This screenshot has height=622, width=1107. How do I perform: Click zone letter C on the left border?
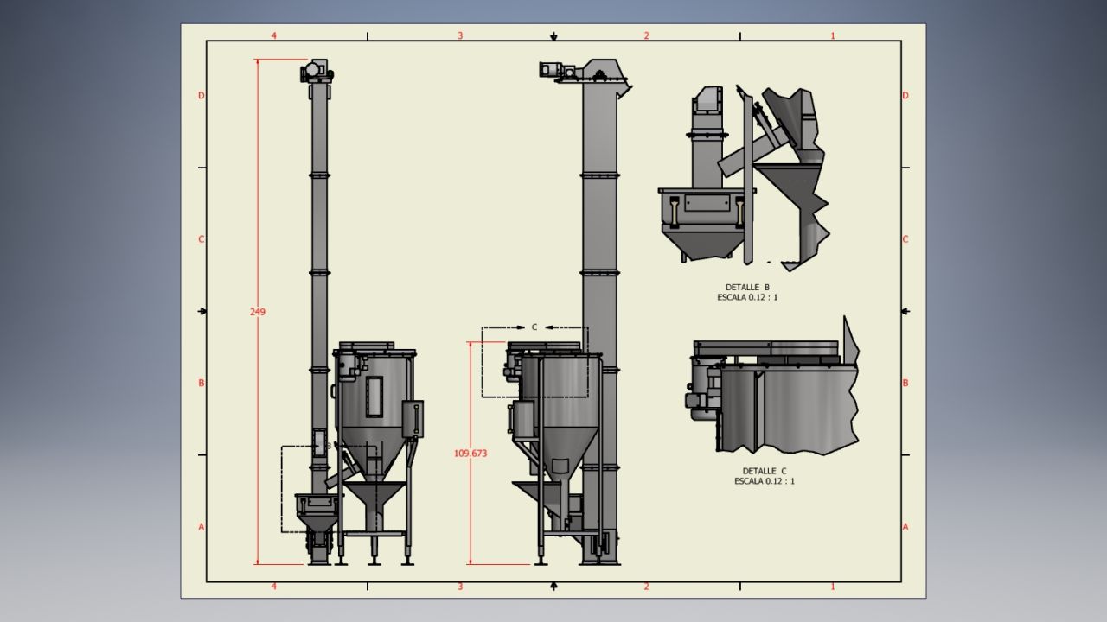(x=202, y=239)
